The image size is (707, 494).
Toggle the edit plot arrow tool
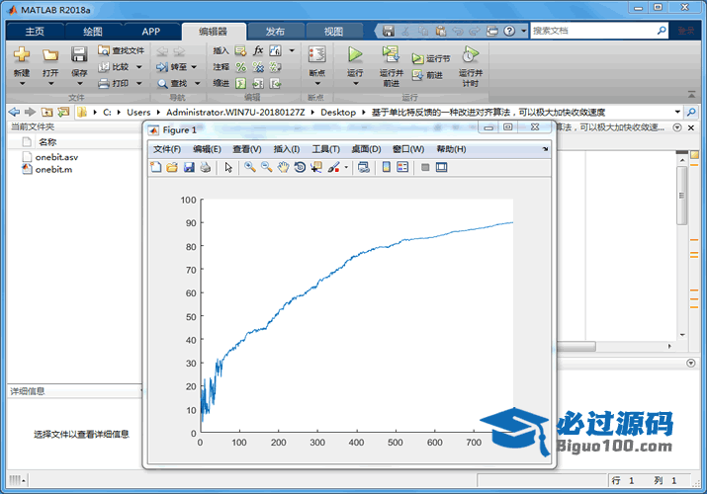click(x=228, y=168)
